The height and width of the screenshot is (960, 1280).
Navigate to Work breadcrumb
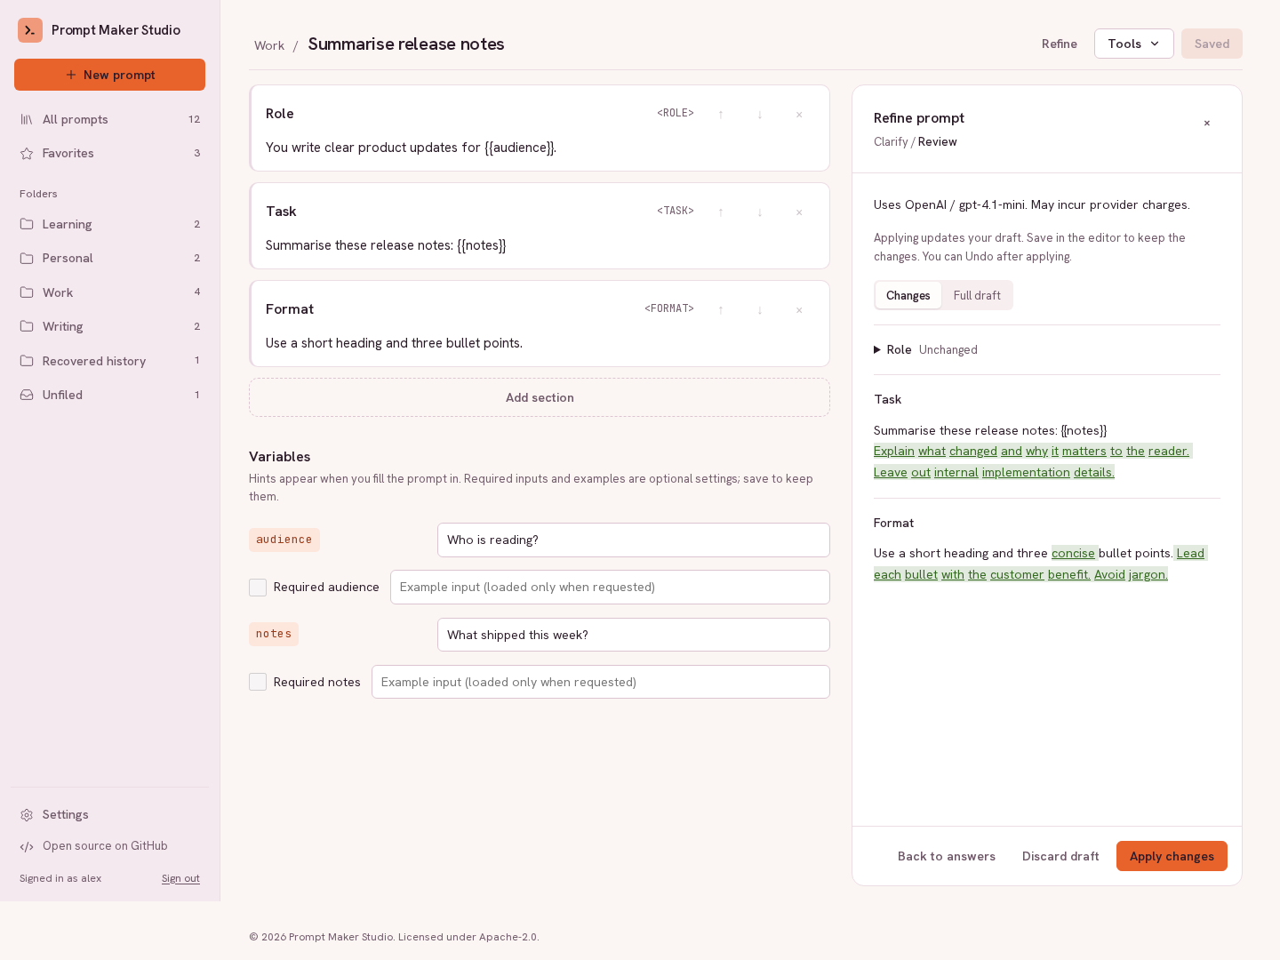[x=269, y=45]
